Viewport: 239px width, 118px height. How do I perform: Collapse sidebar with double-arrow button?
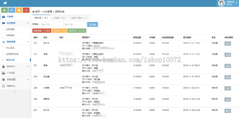click(15, 92)
